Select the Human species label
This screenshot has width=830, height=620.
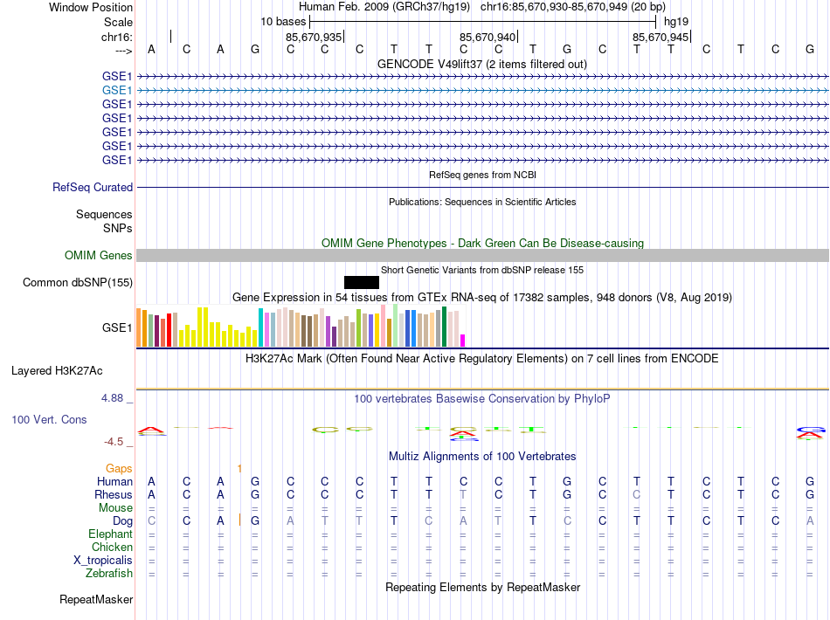[x=114, y=481]
